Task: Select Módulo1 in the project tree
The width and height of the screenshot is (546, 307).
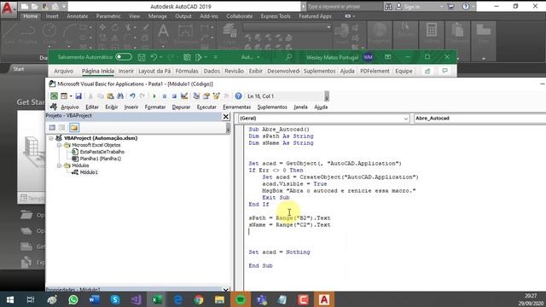Action: [89, 172]
